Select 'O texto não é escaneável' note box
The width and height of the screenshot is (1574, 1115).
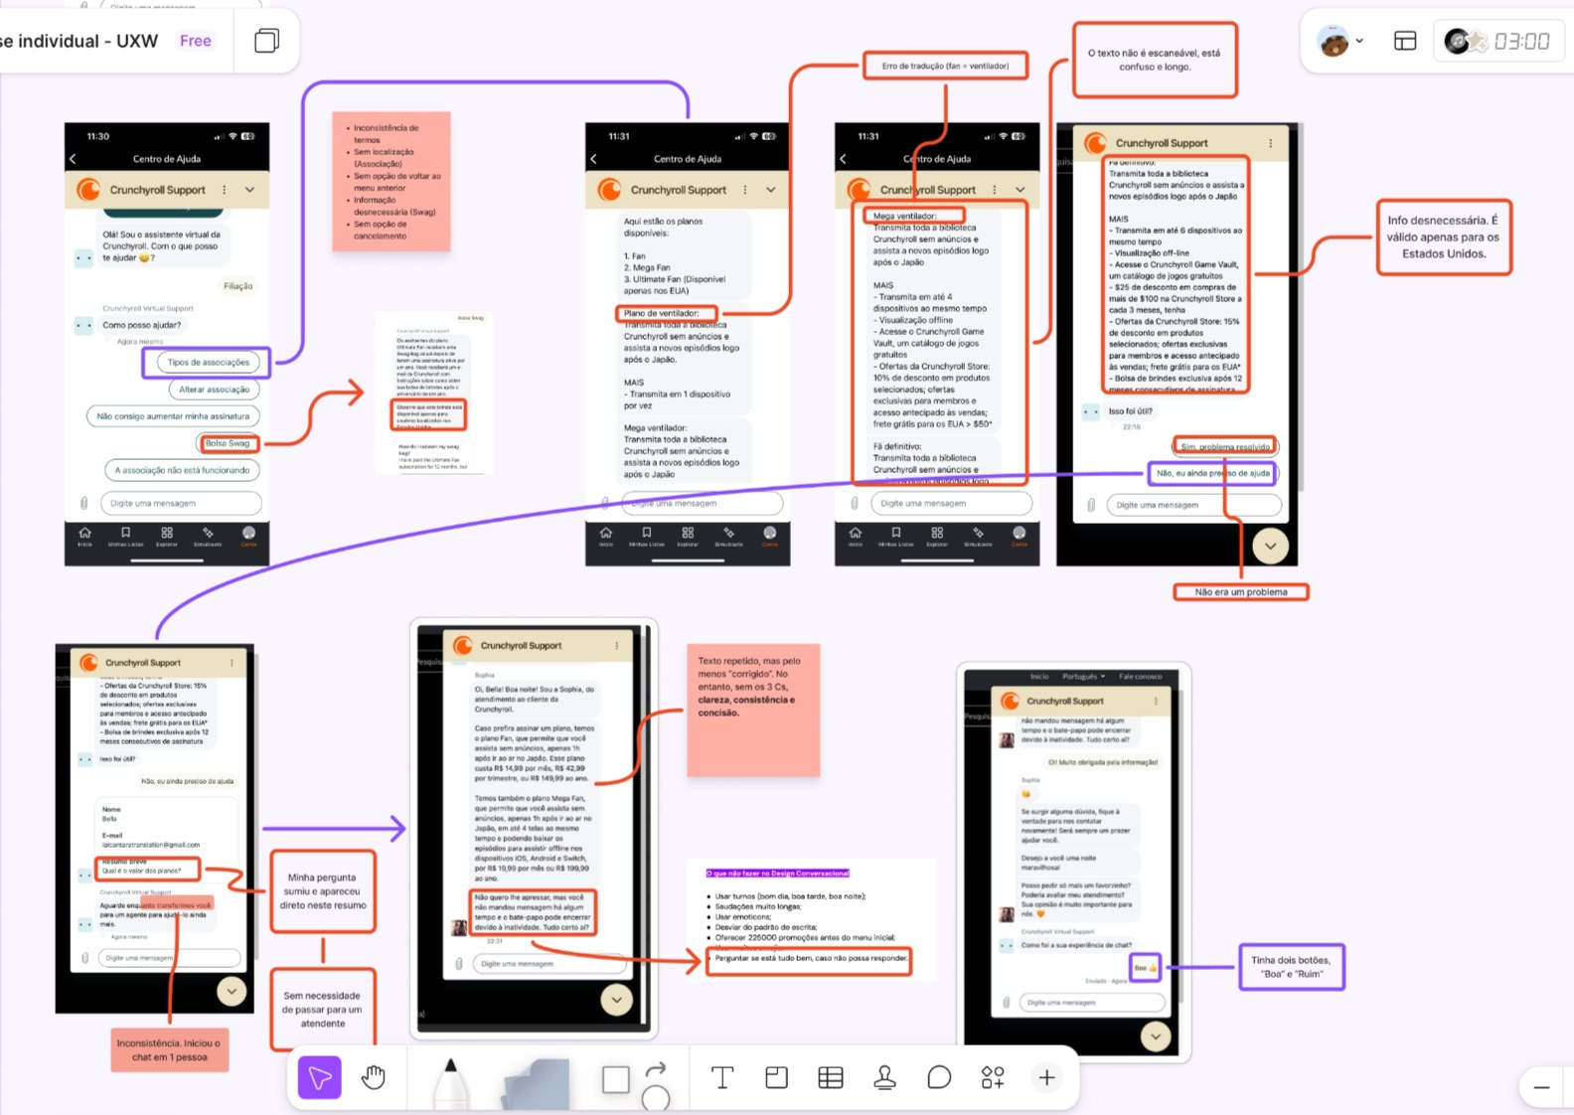point(1155,60)
